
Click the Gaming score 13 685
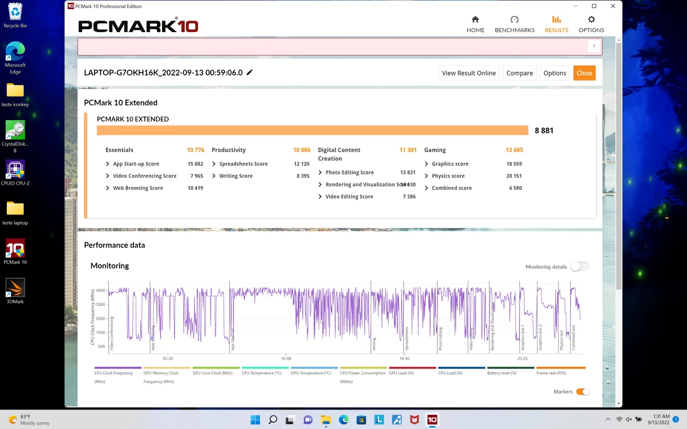click(514, 150)
